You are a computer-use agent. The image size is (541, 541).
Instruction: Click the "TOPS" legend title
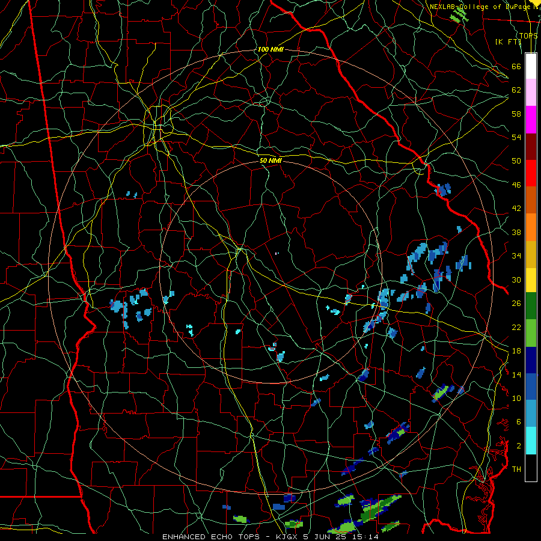[x=528, y=35]
